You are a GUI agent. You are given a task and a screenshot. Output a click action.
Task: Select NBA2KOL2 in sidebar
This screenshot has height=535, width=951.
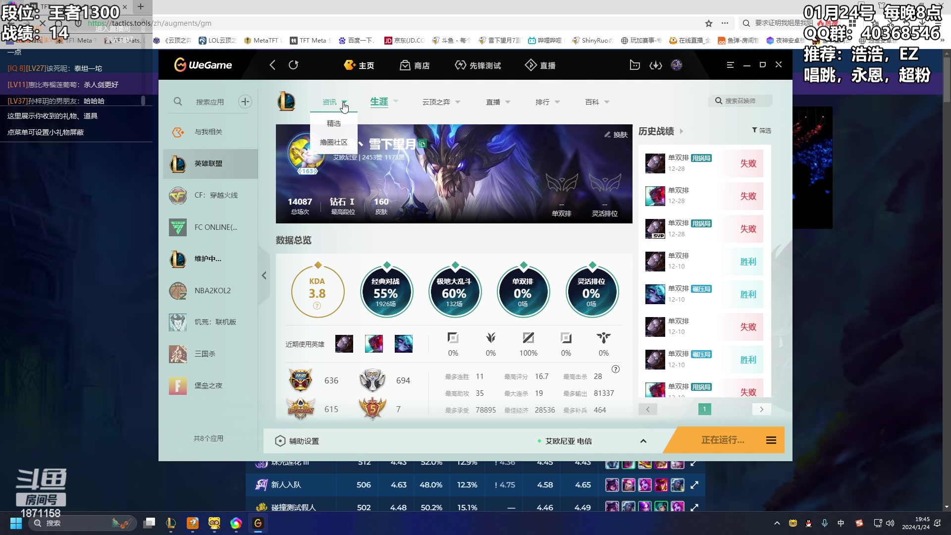[x=211, y=290]
